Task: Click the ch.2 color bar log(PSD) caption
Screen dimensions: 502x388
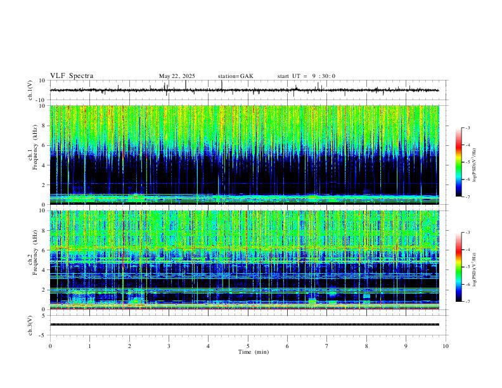Action: point(474,269)
